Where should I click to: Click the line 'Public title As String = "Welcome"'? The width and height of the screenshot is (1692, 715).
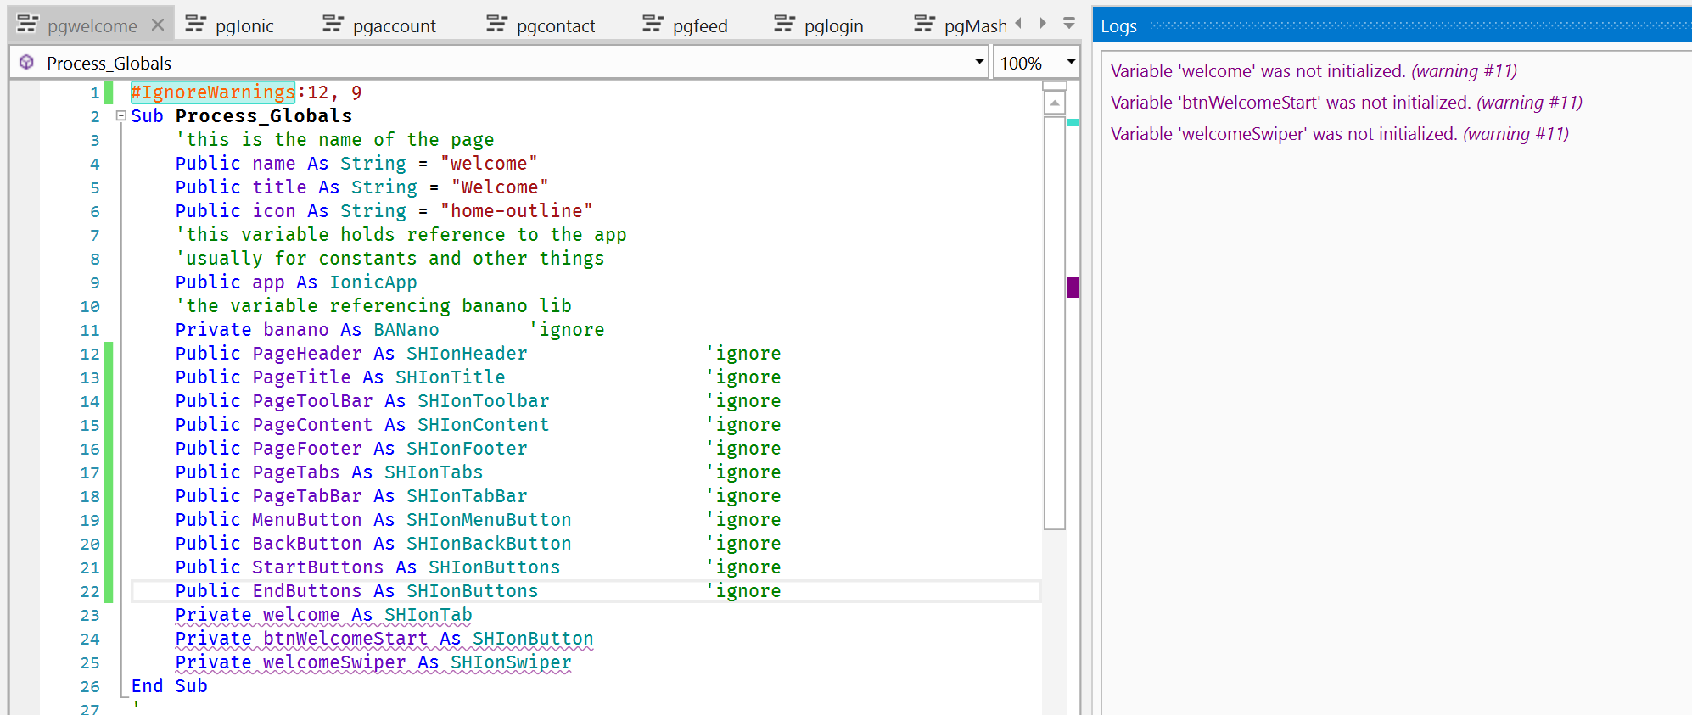362,187
